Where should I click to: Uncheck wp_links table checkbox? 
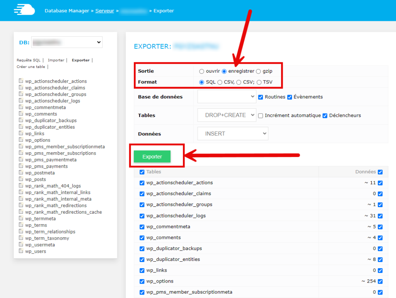coord(142,271)
